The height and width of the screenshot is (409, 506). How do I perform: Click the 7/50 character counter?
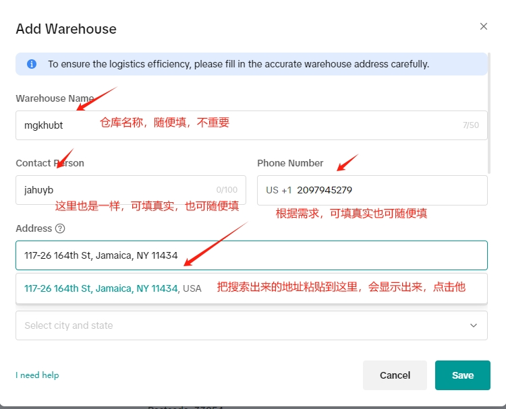(x=470, y=125)
